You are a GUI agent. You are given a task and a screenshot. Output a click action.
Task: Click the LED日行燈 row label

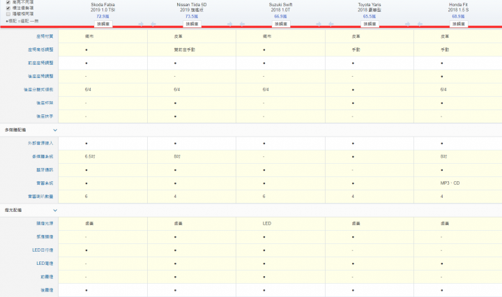point(43,250)
